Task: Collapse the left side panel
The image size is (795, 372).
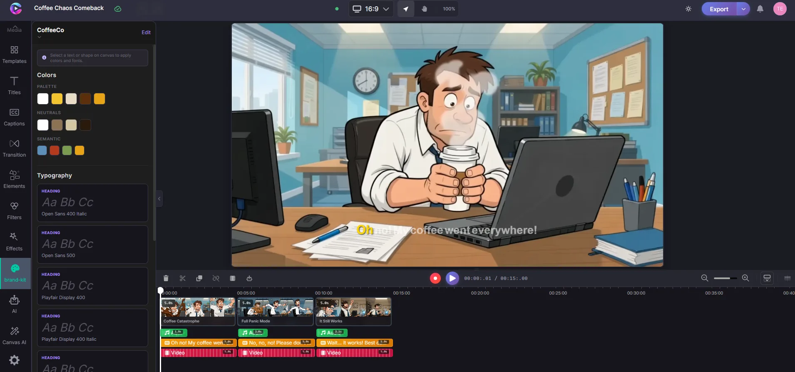Action: 159,199
